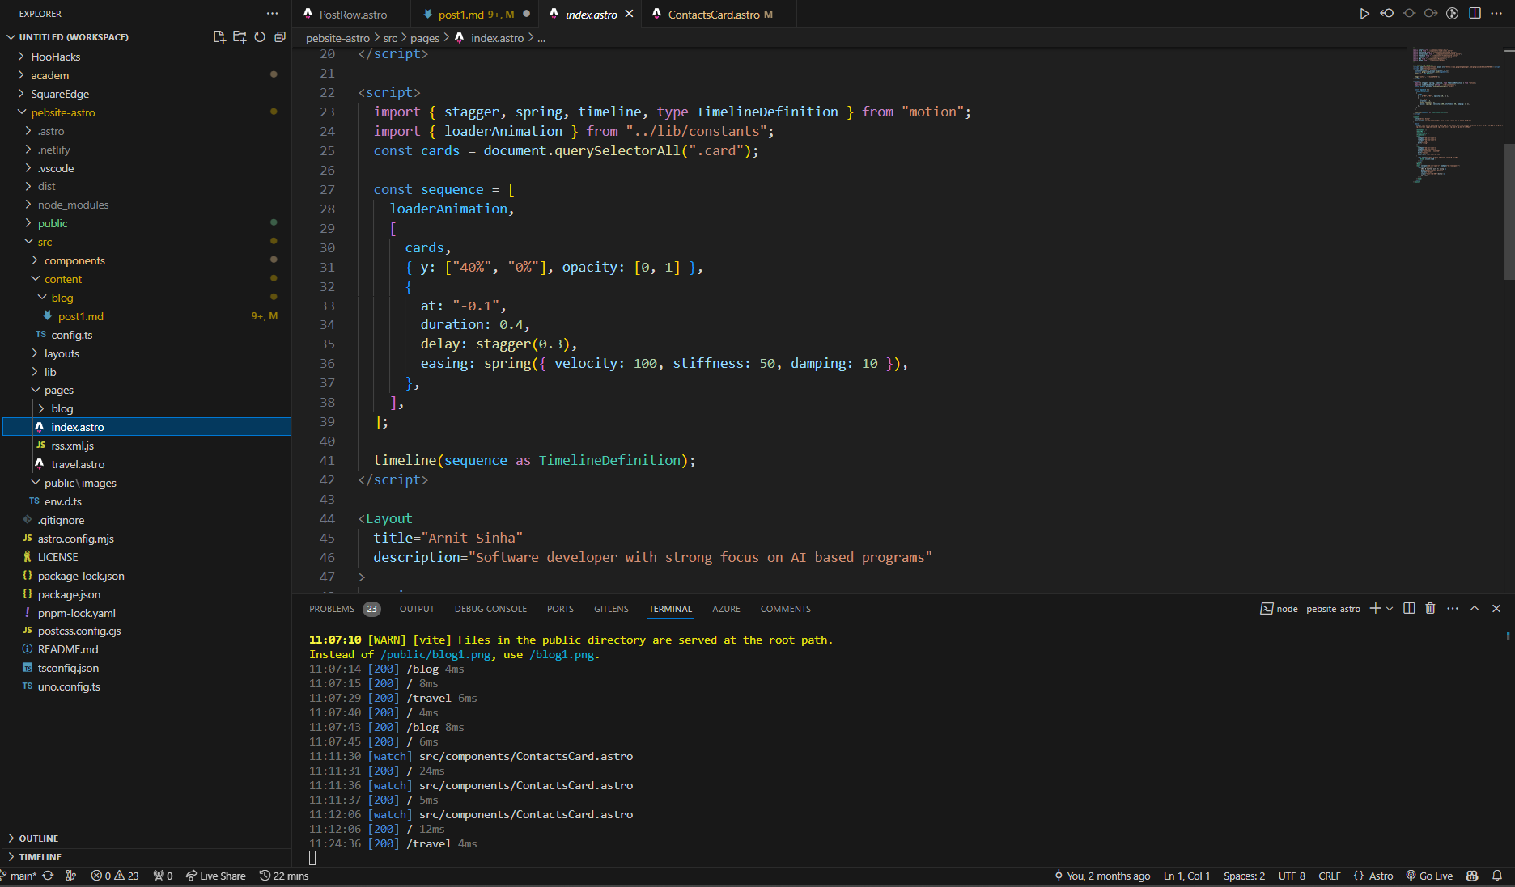Click the git blame 'You, 2 months ago'
The height and width of the screenshot is (887, 1515).
coord(1102,876)
